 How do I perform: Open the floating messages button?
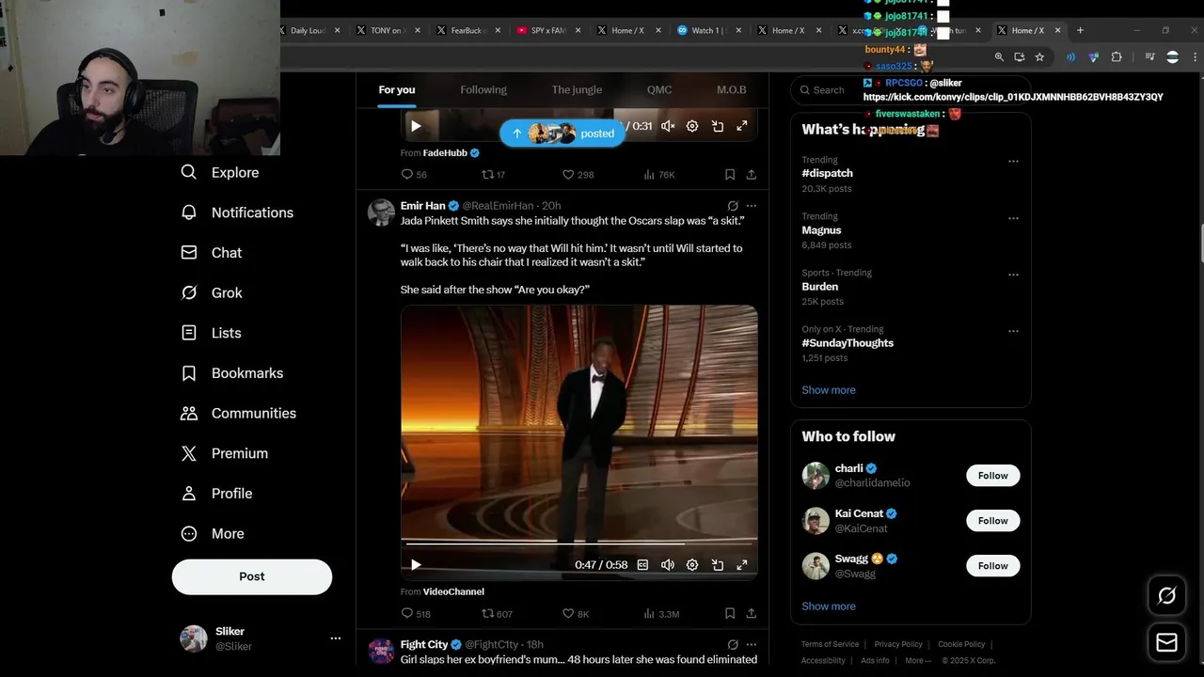pos(1166,643)
